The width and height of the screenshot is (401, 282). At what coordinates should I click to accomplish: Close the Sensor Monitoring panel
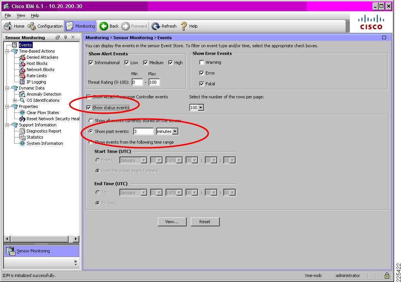[73, 37]
